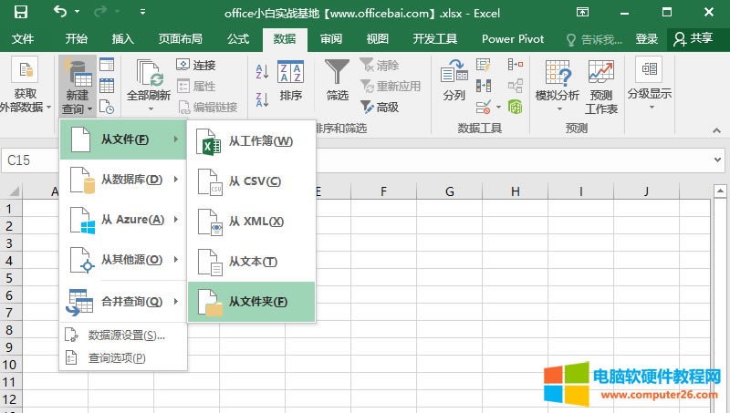
Task: Choose From CSV in the submenu
Action: (x=251, y=181)
